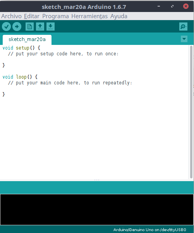The height and width of the screenshot is (233, 194).
Task: Open the Archivo menu
Action: [12, 16]
